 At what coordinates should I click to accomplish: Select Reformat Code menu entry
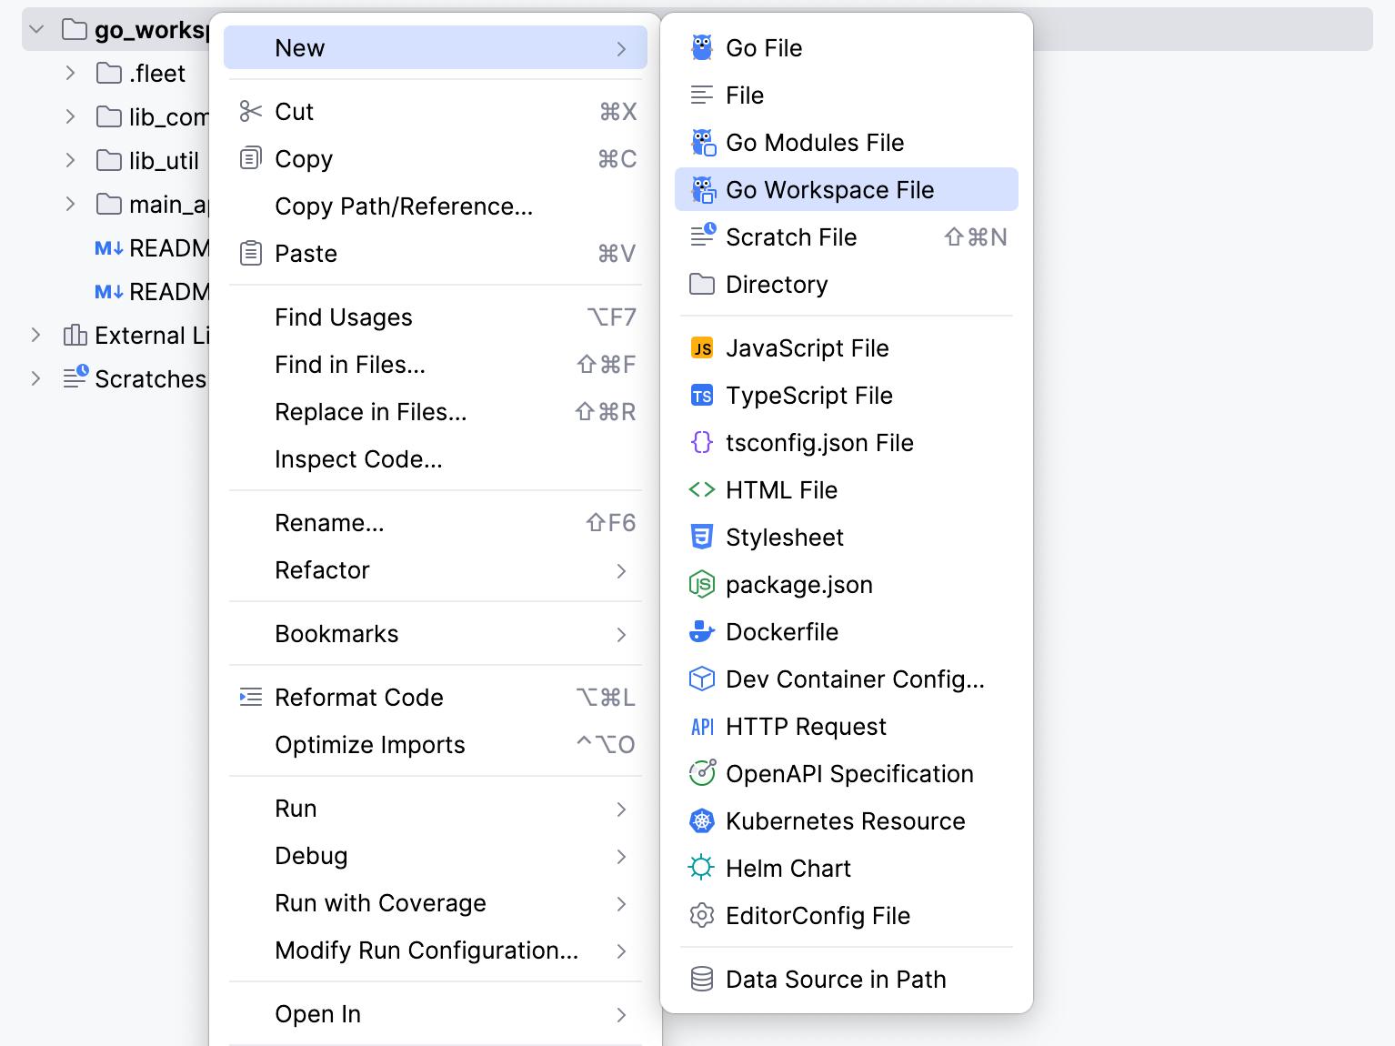click(x=359, y=698)
